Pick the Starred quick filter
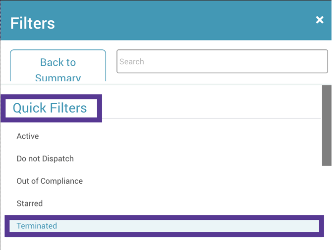332x250 pixels. pos(30,204)
